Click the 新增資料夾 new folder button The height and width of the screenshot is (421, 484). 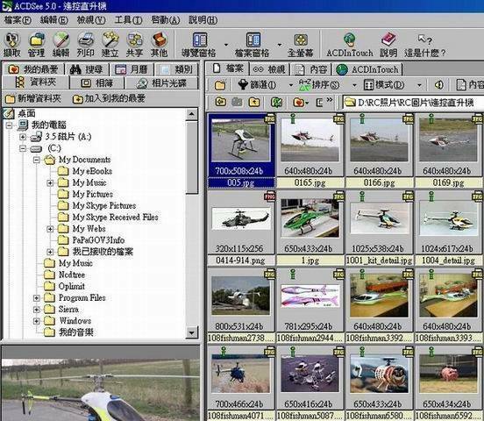click(33, 98)
